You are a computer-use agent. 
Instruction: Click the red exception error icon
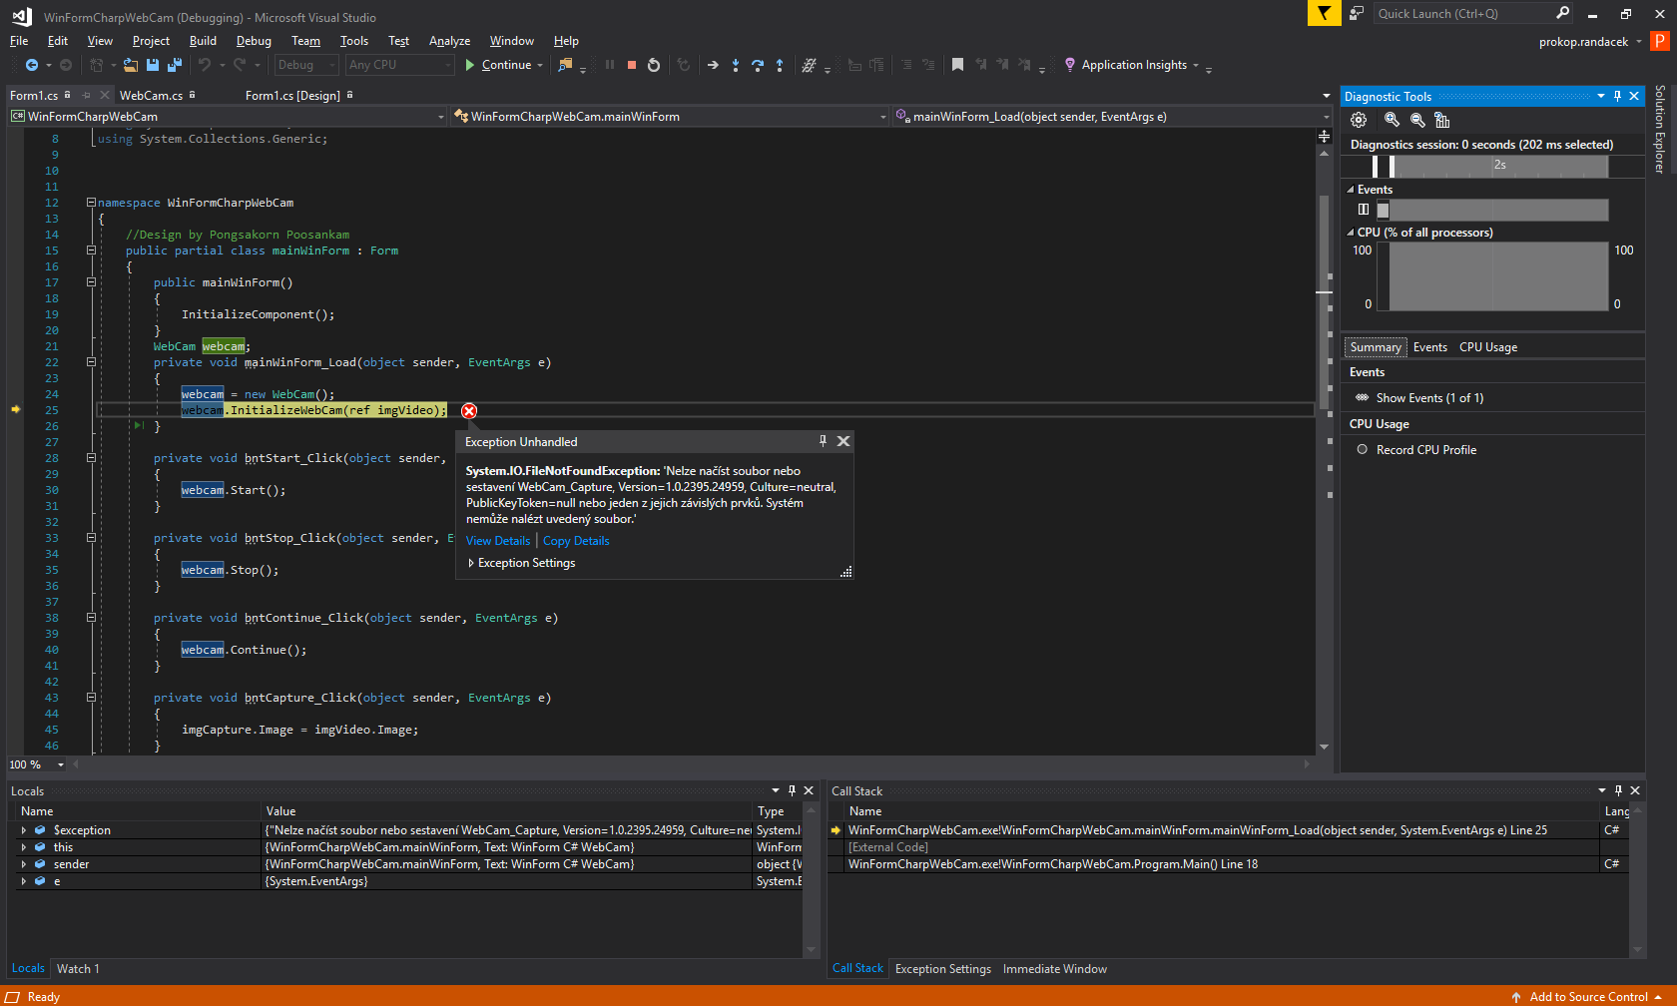pyautogui.click(x=469, y=411)
